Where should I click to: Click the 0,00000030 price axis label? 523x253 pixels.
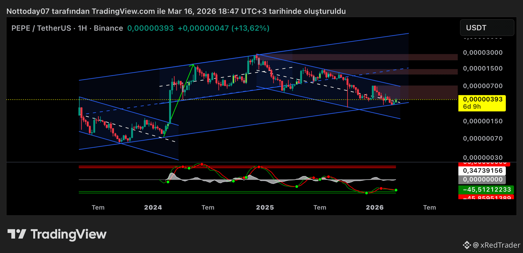click(x=483, y=158)
